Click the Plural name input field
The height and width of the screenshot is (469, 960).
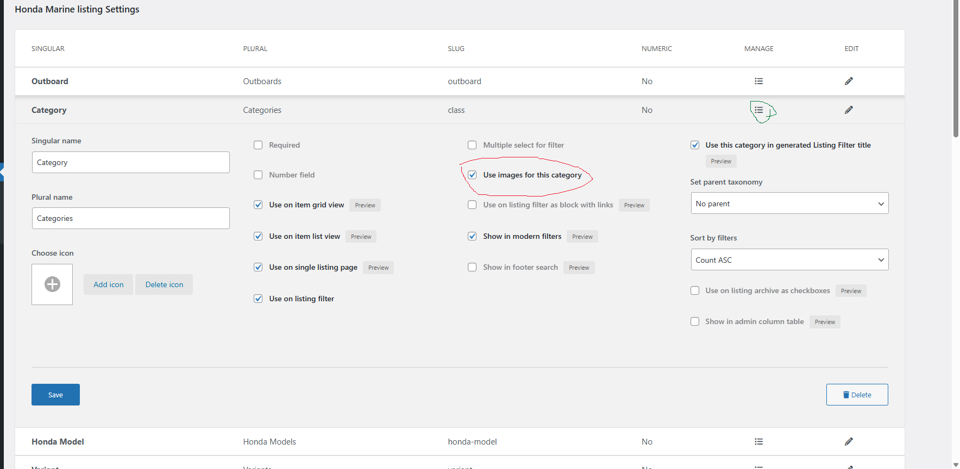point(131,218)
